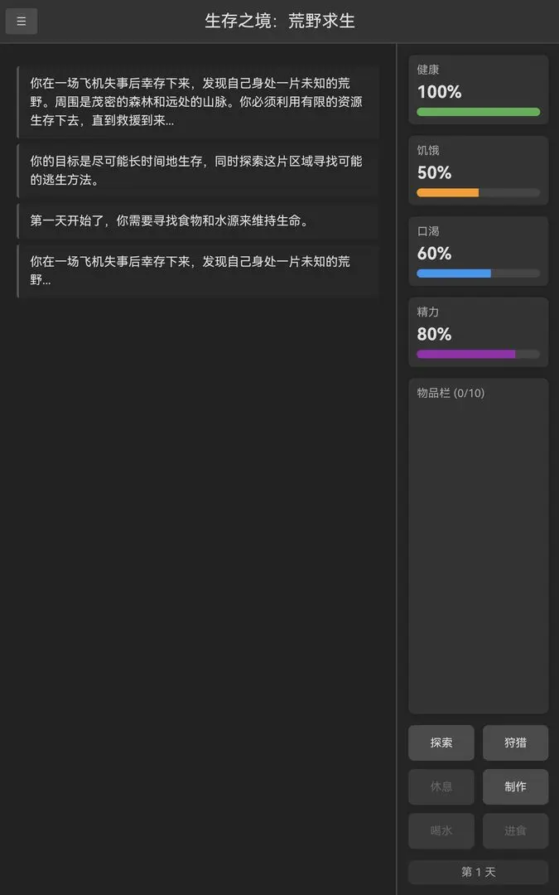Click the 探索 (Explore) action button
Image resolution: width=559 pixels, height=895 pixels.
441,743
